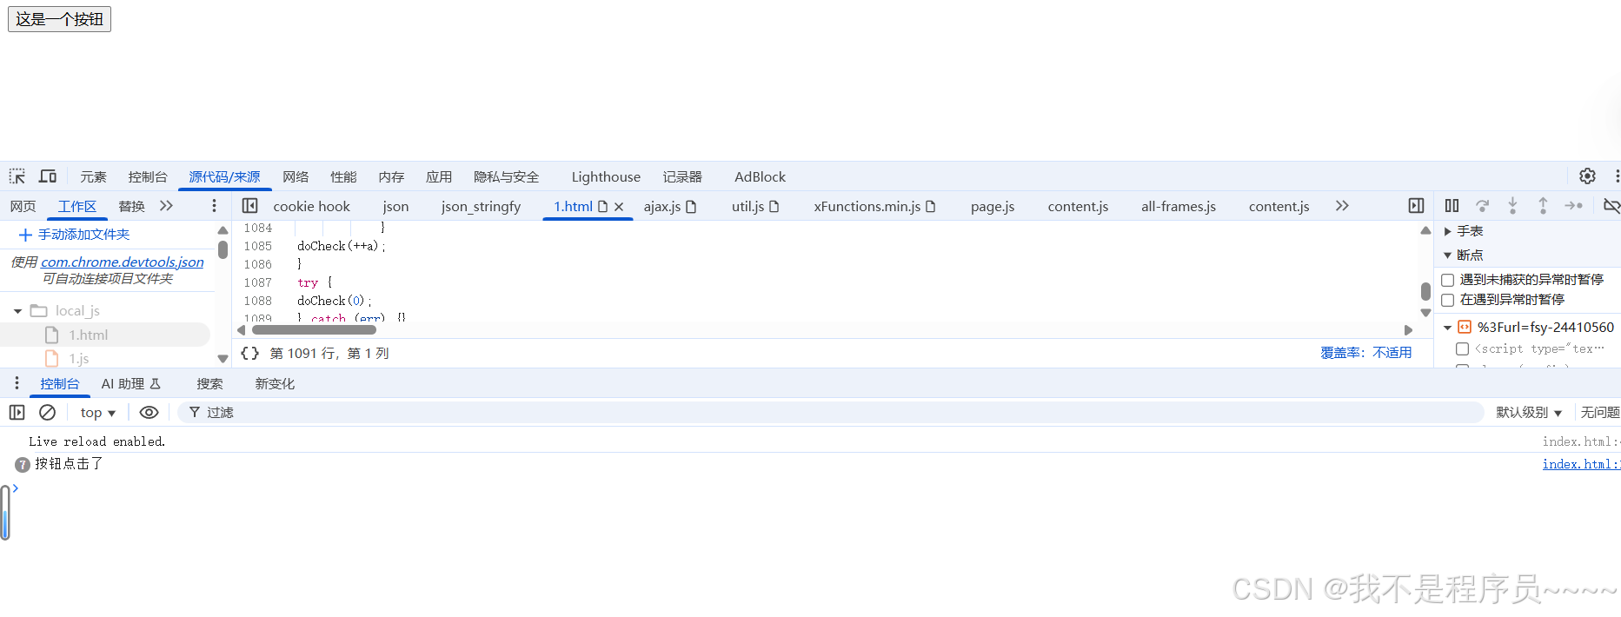The height and width of the screenshot is (617, 1621).
Task: Clear the console icon
Action: 48,412
